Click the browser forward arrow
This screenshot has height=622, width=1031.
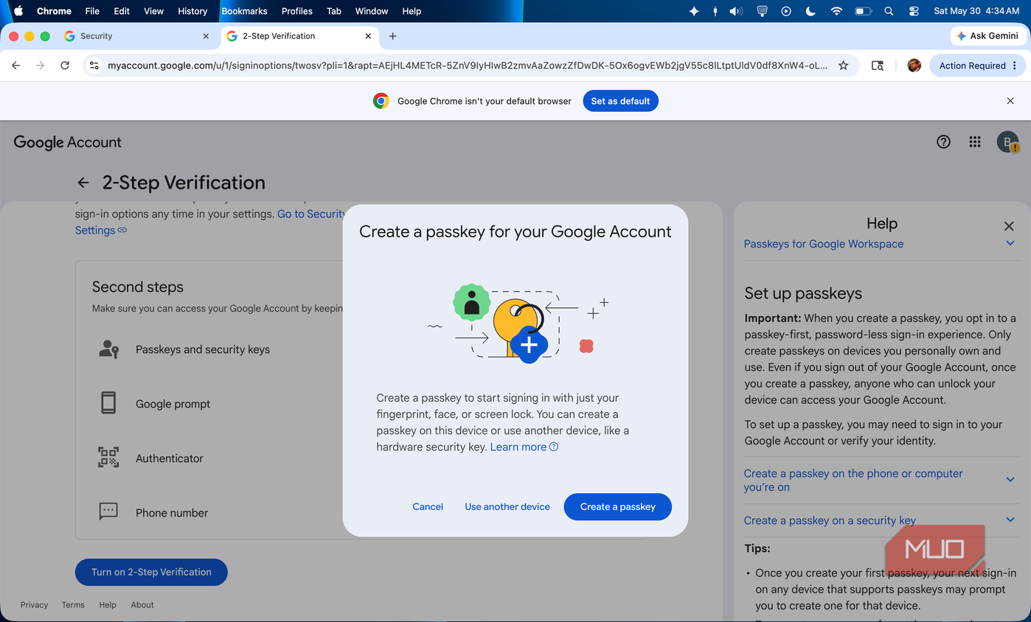(41, 66)
